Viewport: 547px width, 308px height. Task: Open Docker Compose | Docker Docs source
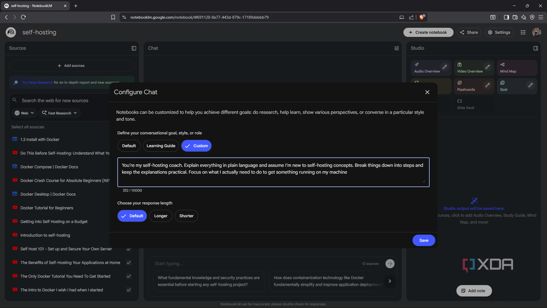[49, 167]
